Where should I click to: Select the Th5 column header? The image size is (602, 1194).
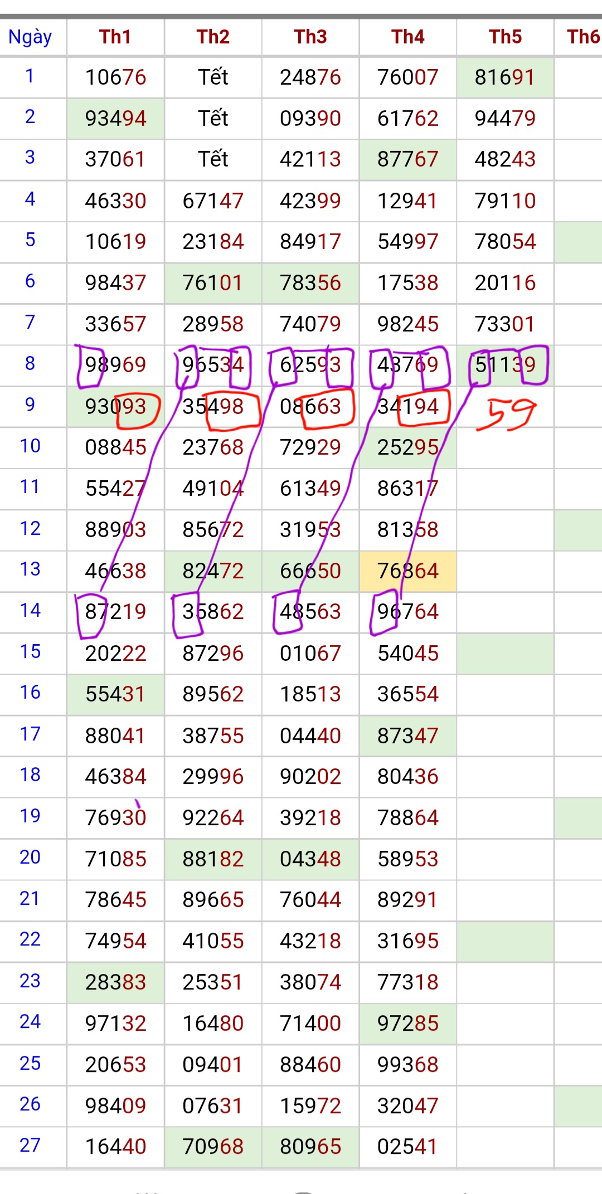click(x=505, y=37)
